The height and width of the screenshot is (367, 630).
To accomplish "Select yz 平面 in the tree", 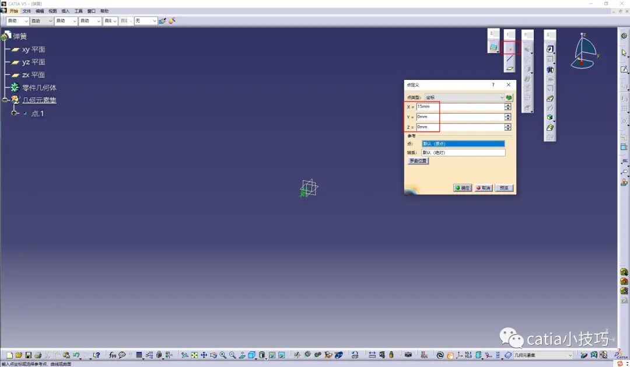I will 33,62.
